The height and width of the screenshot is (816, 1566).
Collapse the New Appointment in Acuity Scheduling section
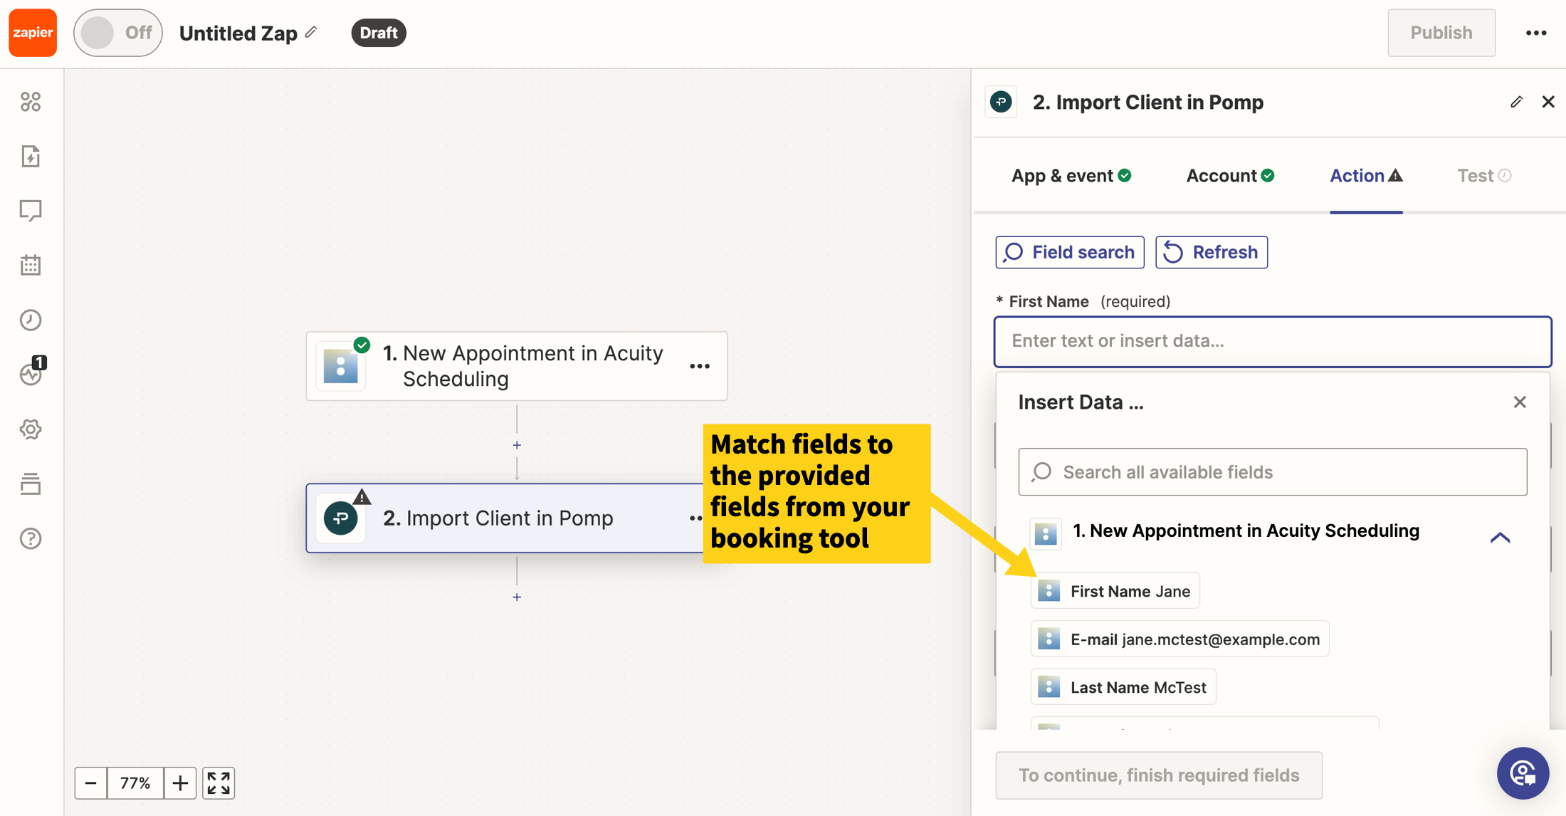click(x=1500, y=538)
